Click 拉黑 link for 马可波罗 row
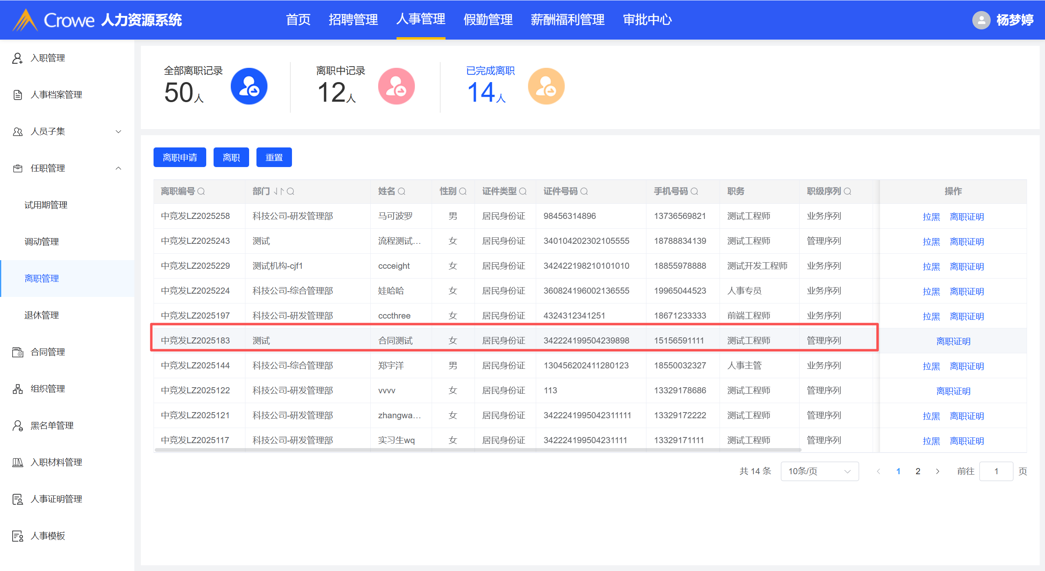 pyautogui.click(x=931, y=216)
